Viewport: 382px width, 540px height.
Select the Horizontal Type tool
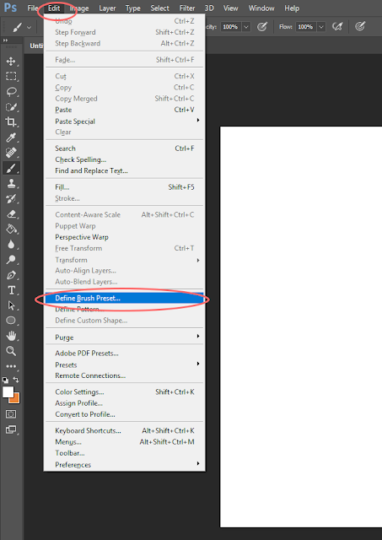(11, 290)
